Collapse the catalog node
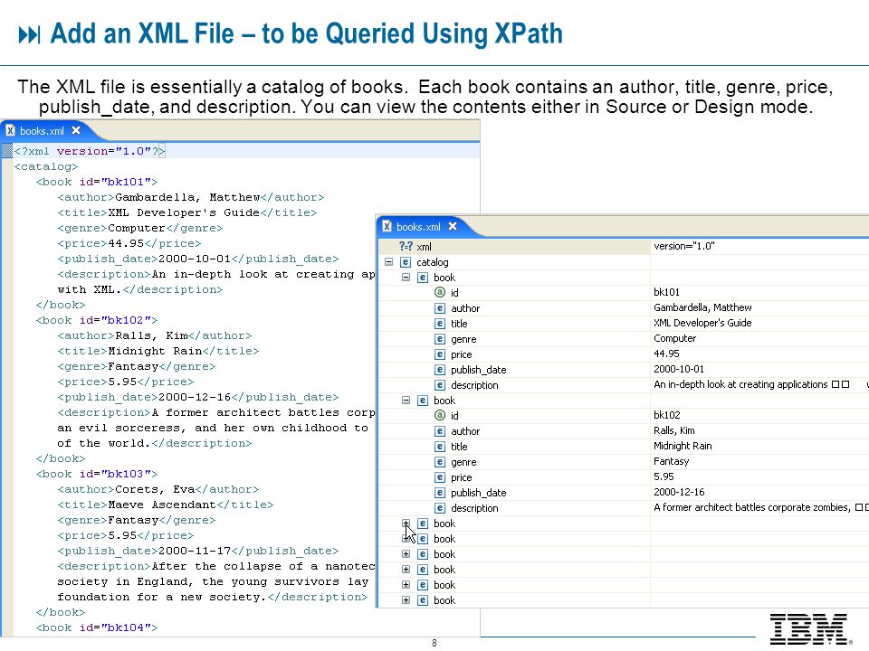Image resolution: width=869 pixels, height=651 pixels. (389, 262)
